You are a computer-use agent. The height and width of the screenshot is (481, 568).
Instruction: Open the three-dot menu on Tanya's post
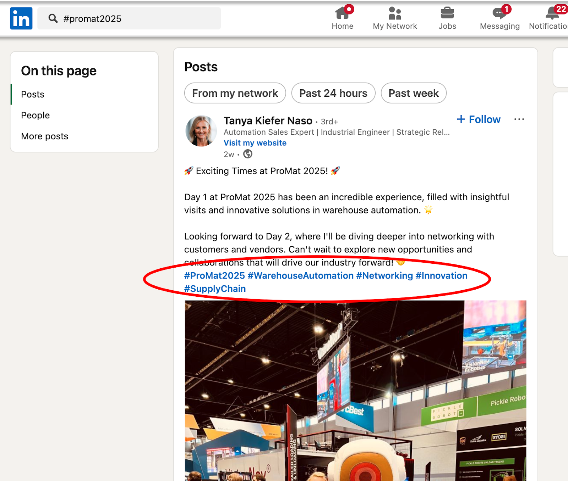[519, 119]
